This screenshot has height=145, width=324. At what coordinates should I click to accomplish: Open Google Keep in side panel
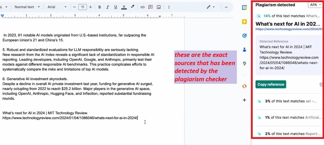pyautogui.click(x=244, y=21)
